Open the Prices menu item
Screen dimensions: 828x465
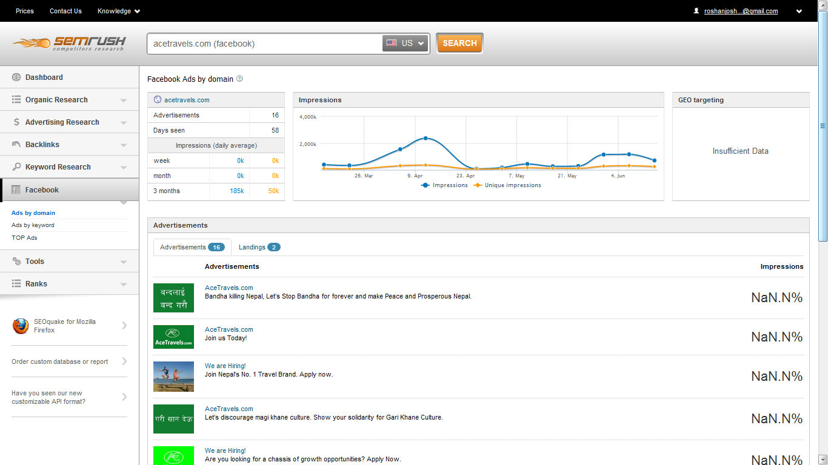tap(25, 11)
